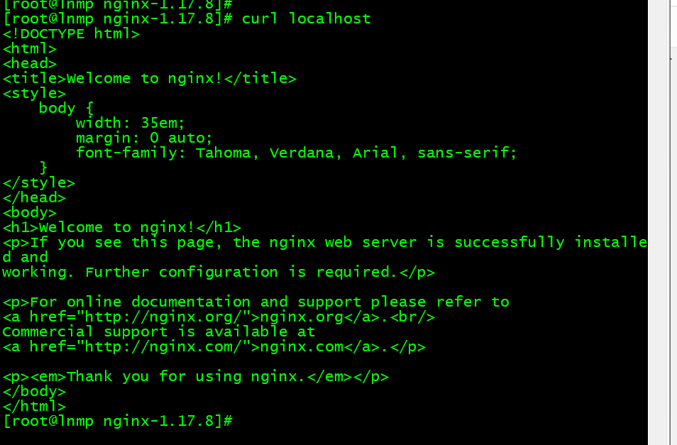Click the nginx.org href URL in output

[x=163, y=317]
